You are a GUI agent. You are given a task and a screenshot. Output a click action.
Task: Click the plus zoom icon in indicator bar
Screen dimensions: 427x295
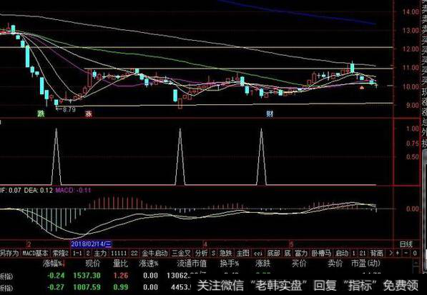click(x=398, y=253)
